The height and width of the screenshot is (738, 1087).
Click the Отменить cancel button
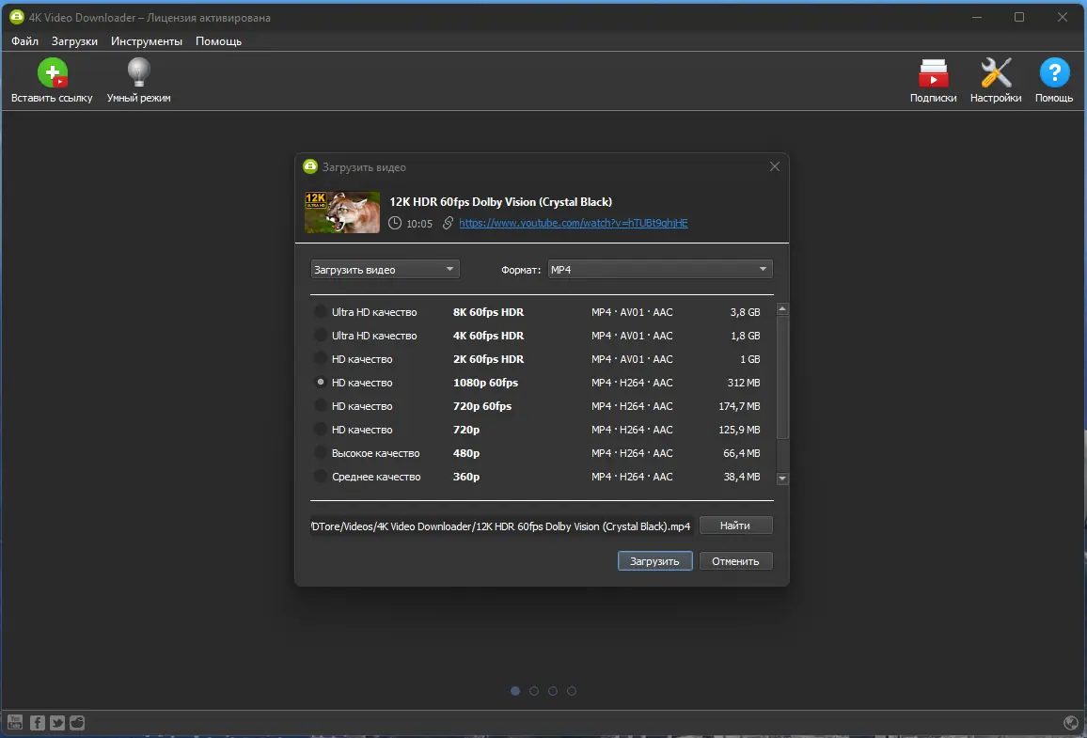[x=735, y=561]
